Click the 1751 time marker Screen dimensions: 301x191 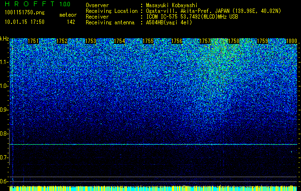coord(33,41)
